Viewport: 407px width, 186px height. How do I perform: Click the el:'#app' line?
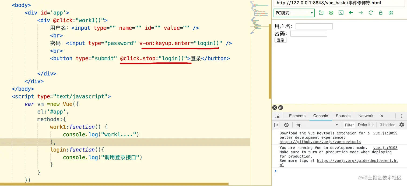[53, 112]
